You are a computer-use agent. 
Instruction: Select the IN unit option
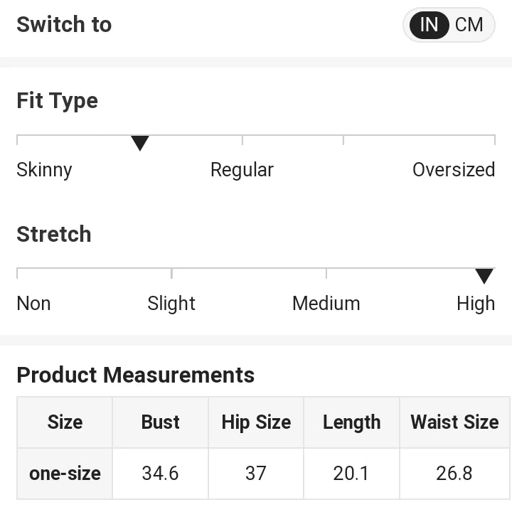(x=429, y=25)
